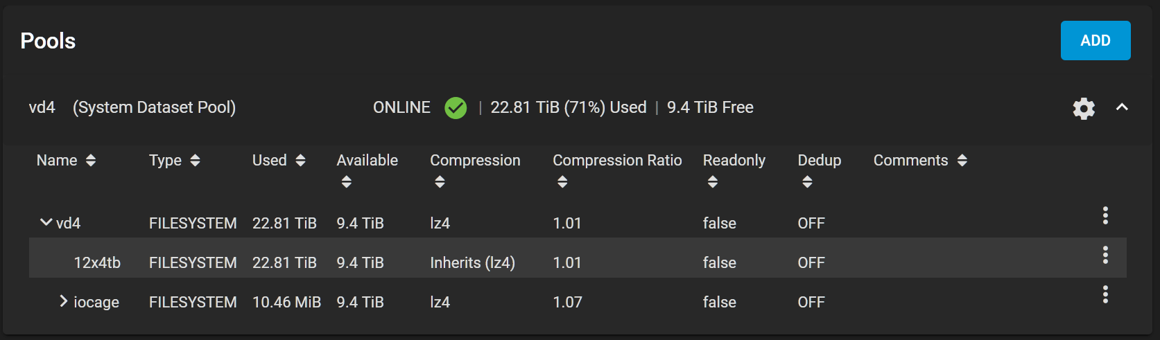
Task: Select the 12x4tb dataset row
Action: tap(578, 258)
